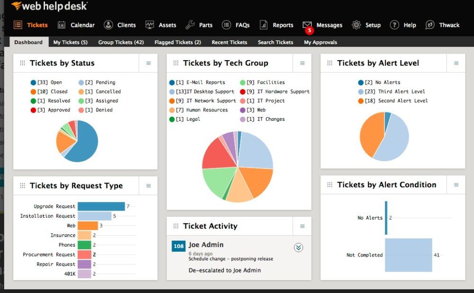474x293 pixels.
Task: Open the Calendar icon in top navigation
Action: (62, 25)
